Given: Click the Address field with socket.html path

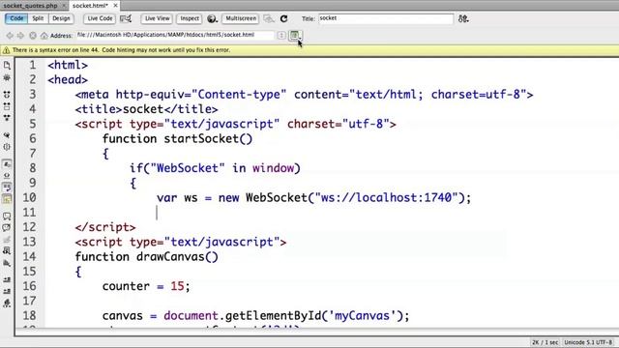Looking at the screenshot, I should [x=175, y=35].
